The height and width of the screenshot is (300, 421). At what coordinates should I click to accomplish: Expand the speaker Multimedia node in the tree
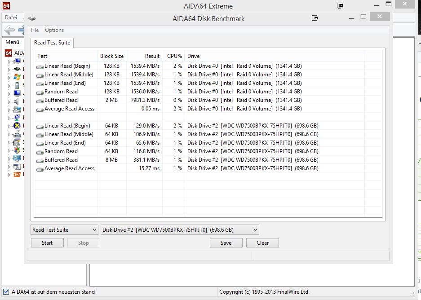pos(9,101)
